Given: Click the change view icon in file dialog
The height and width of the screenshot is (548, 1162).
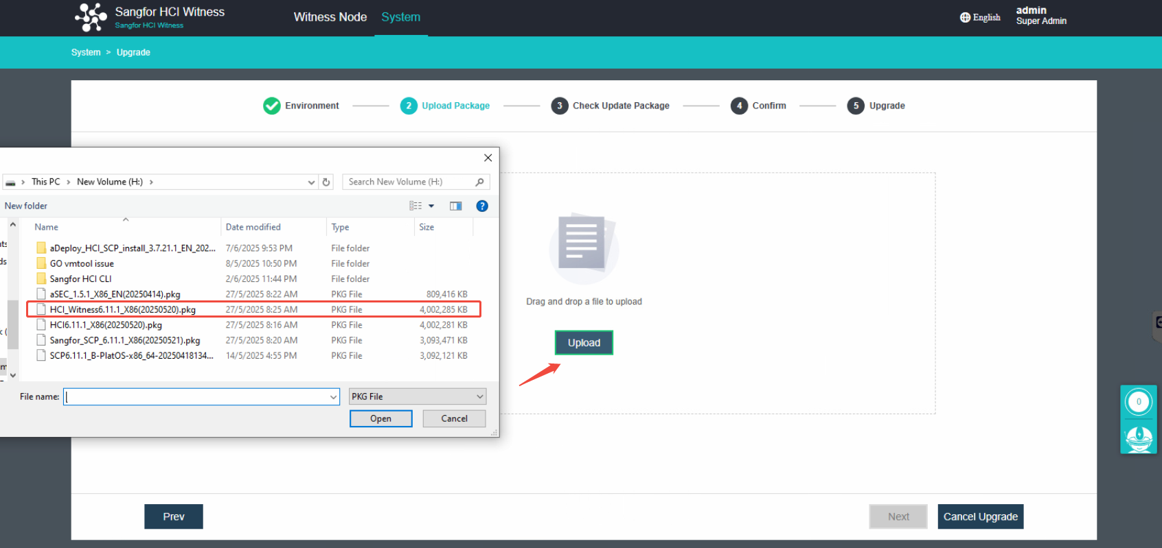Looking at the screenshot, I should (415, 206).
